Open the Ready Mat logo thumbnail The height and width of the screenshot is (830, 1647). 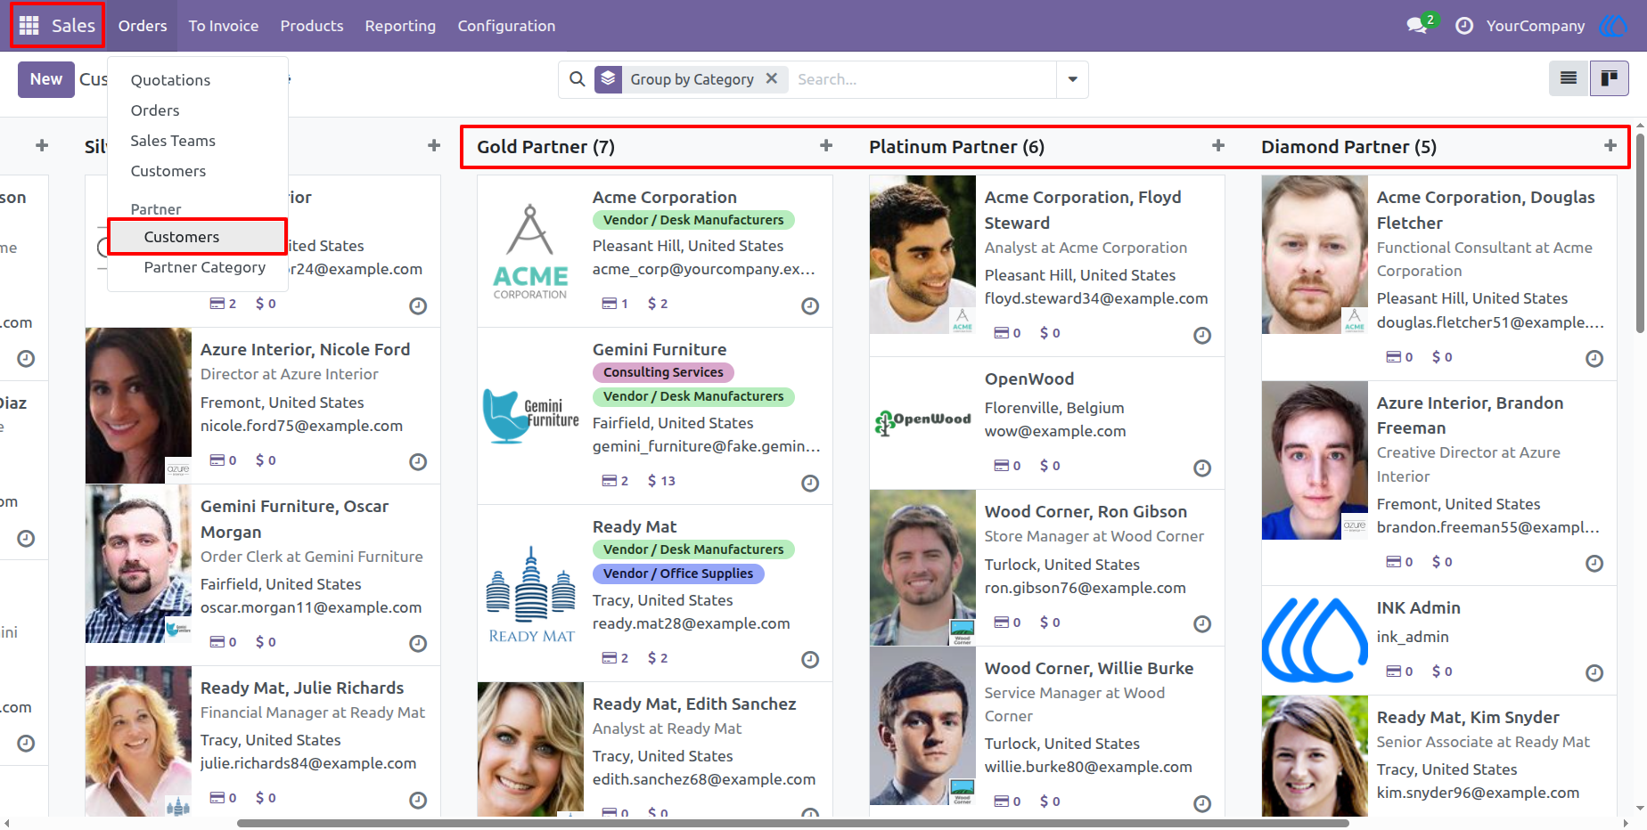pyautogui.click(x=531, y=593)
